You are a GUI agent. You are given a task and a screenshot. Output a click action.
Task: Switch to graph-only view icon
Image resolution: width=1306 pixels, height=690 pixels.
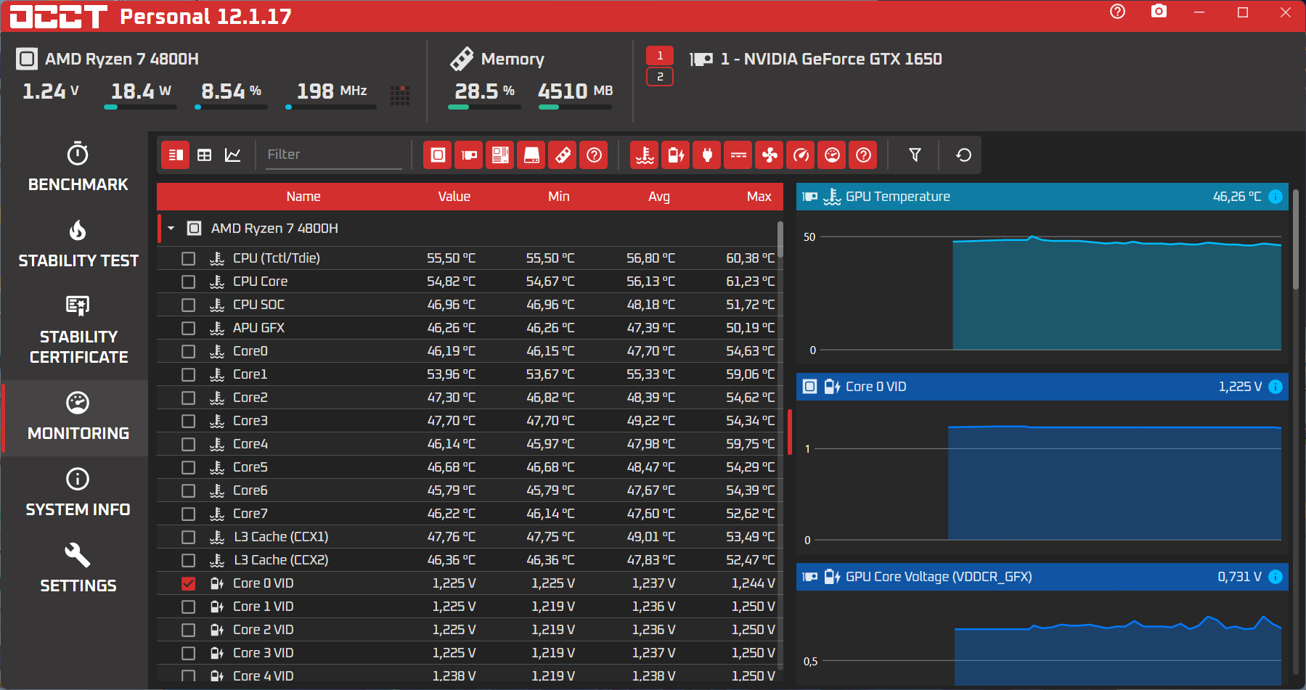pos(233,155)
